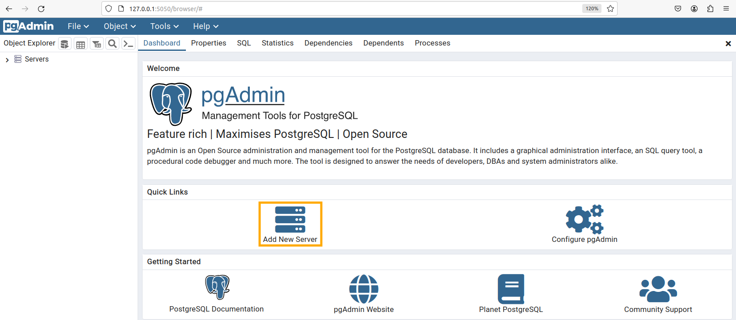Click the View Data table icon

(81, 44)
